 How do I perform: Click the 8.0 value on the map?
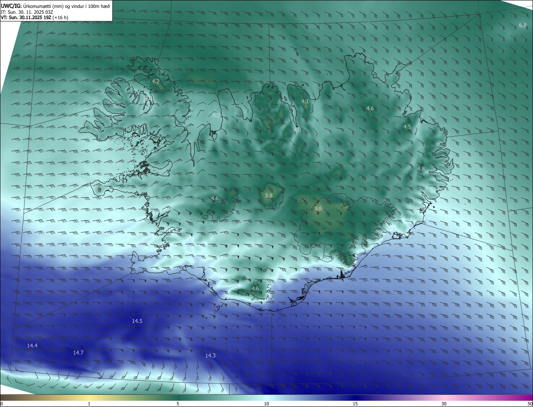(x=297, y=130)
